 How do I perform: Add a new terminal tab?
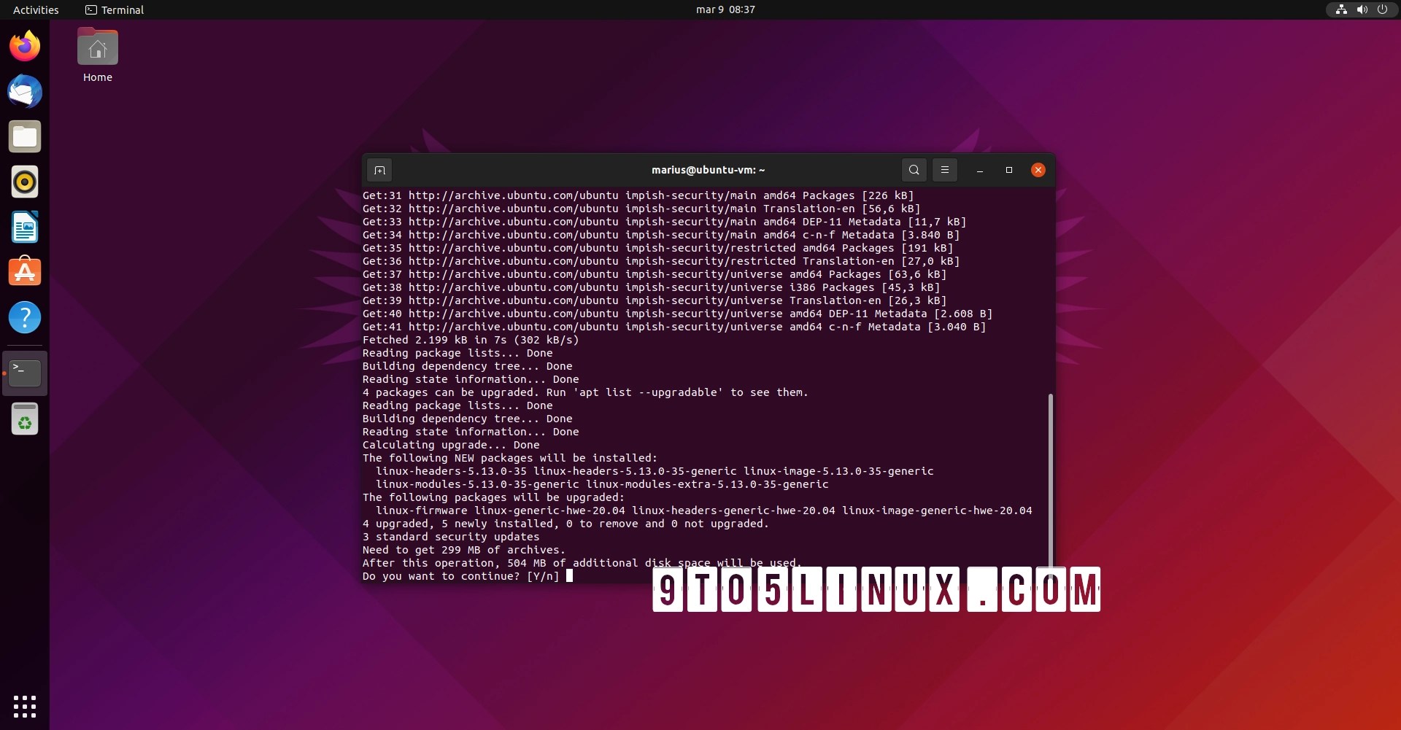(x=379, y=170)
